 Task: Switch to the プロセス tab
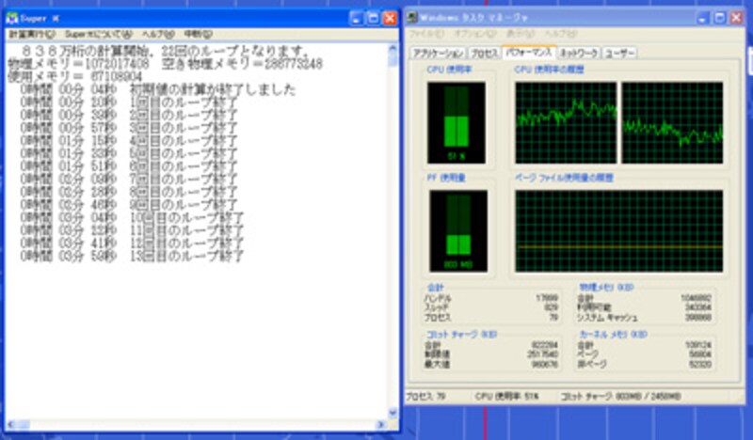pyautogui.click(x=484, y=53)
